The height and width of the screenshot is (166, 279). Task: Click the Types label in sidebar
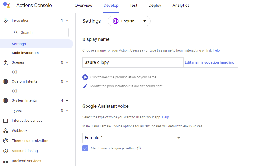tap(17, 111)
